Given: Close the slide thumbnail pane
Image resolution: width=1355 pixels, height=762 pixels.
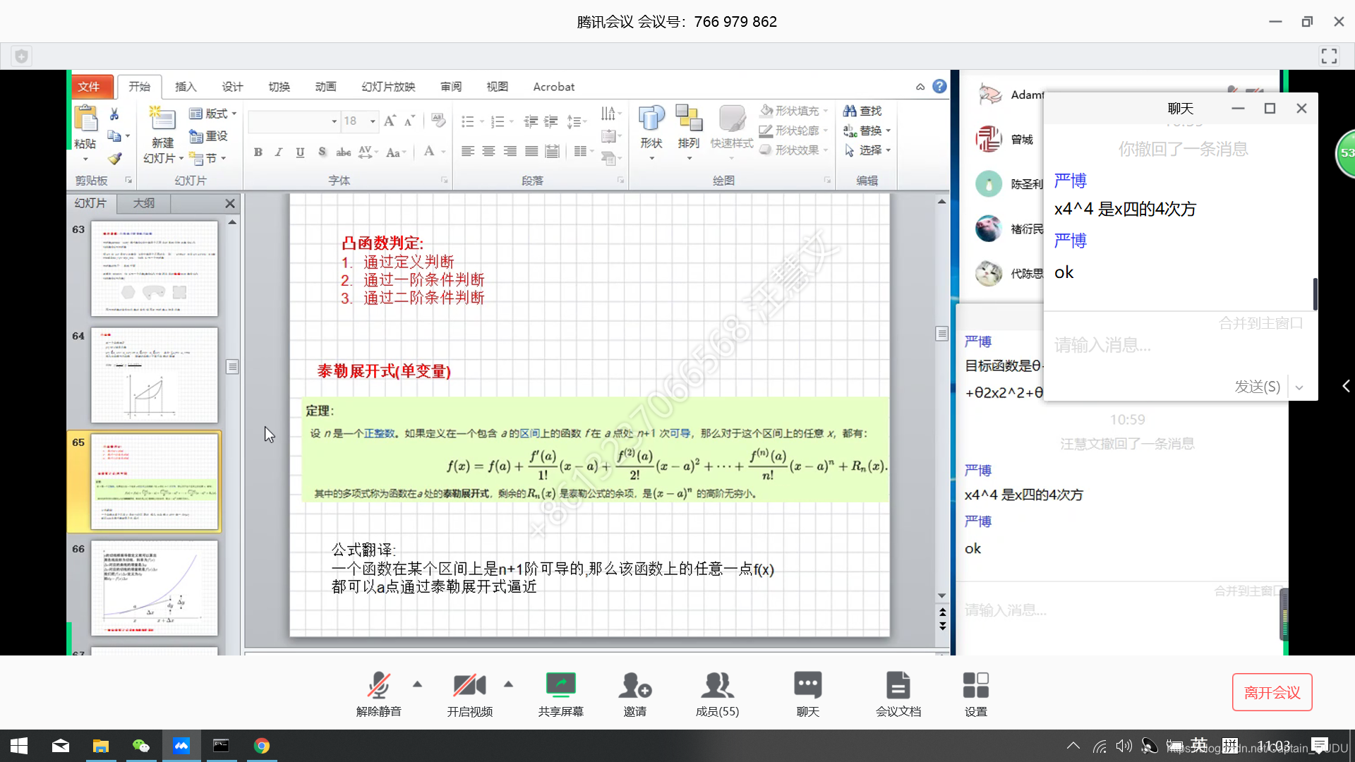Looking at the screenshot, I should tap(229, 203).
